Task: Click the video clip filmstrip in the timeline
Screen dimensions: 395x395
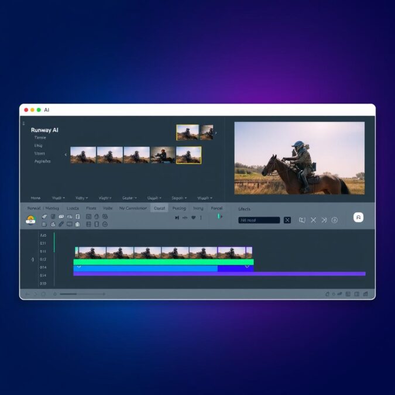Action: 163,253
